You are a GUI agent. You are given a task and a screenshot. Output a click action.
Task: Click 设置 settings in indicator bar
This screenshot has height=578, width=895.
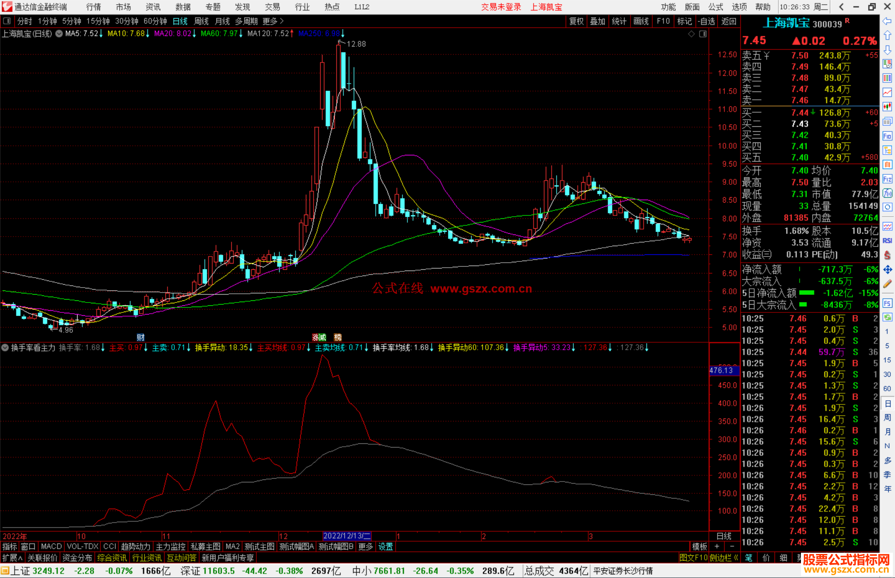click(x=385, y=547)
